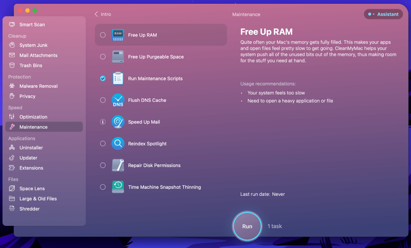Select the Time Machine Snapshot Thinning checkbox

pos(103,187)
